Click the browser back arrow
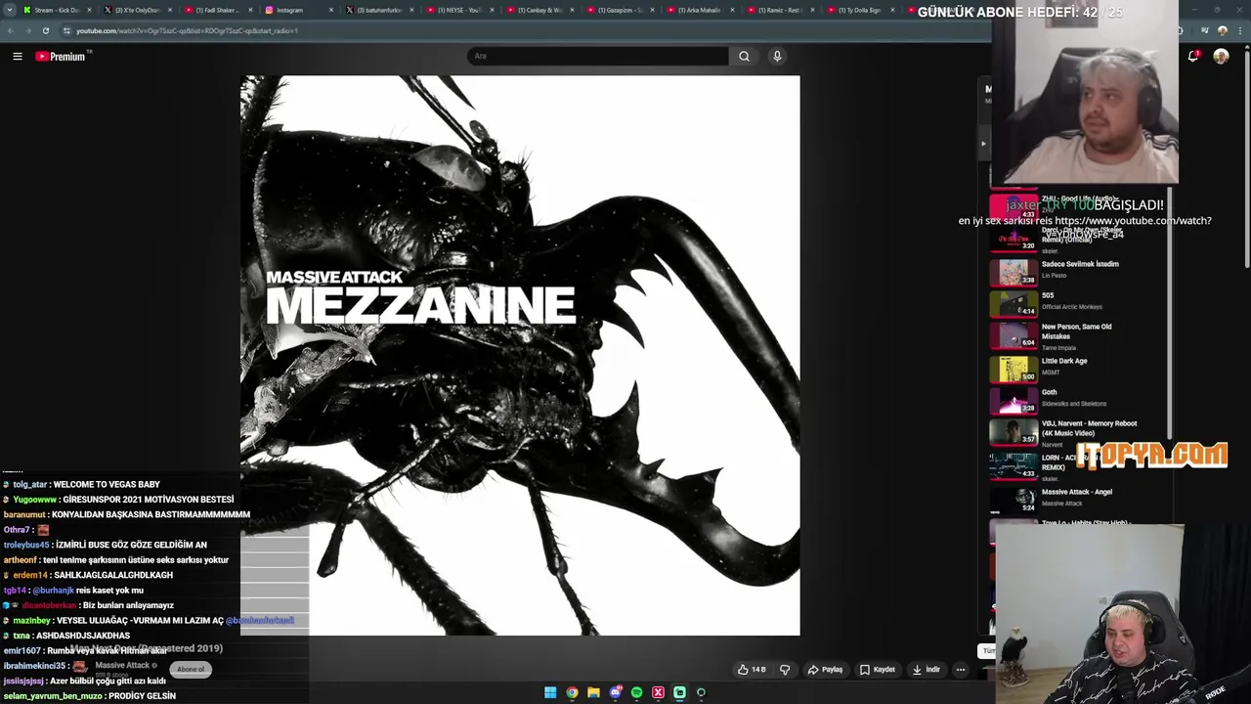 point(11,30)
